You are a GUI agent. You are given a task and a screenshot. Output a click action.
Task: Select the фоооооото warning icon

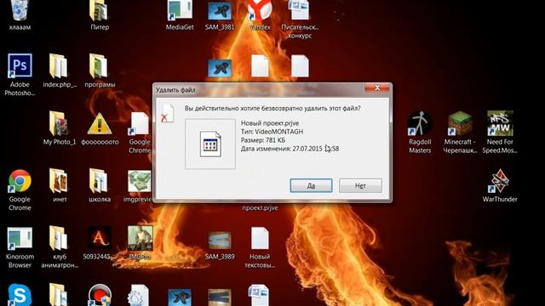point(100,128)
